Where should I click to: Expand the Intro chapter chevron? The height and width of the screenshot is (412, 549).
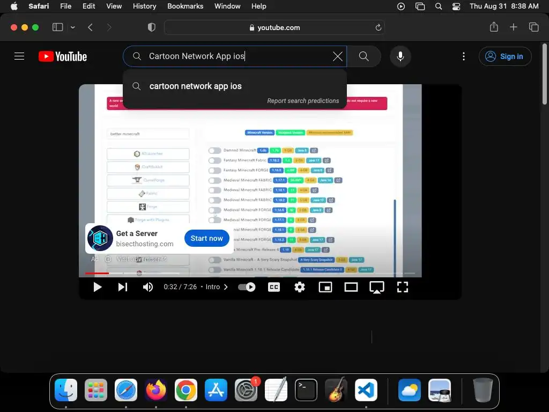point(226,288)
